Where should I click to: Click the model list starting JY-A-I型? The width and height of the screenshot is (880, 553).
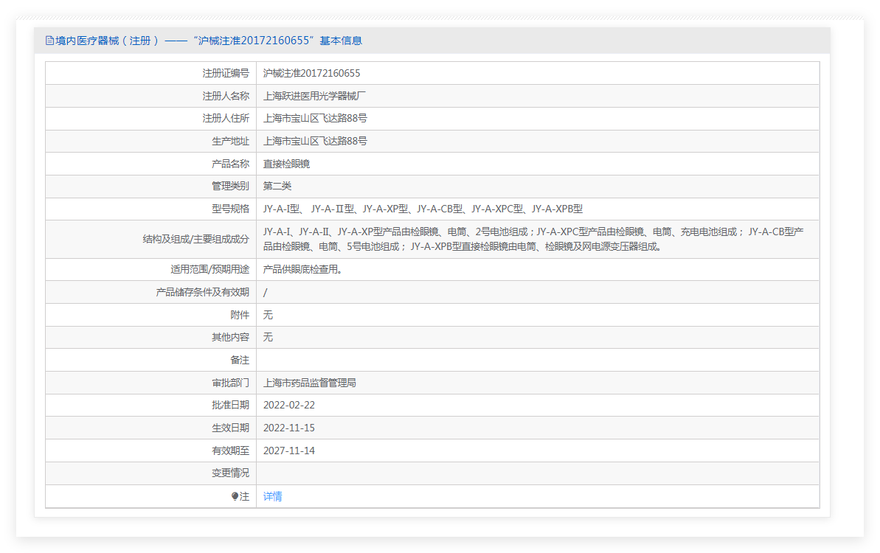coord(423,209)
